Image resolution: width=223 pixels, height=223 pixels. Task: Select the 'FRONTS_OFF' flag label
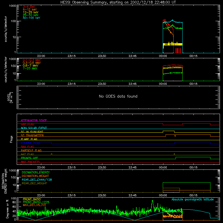pyautogui.click(x=30, y=158)
